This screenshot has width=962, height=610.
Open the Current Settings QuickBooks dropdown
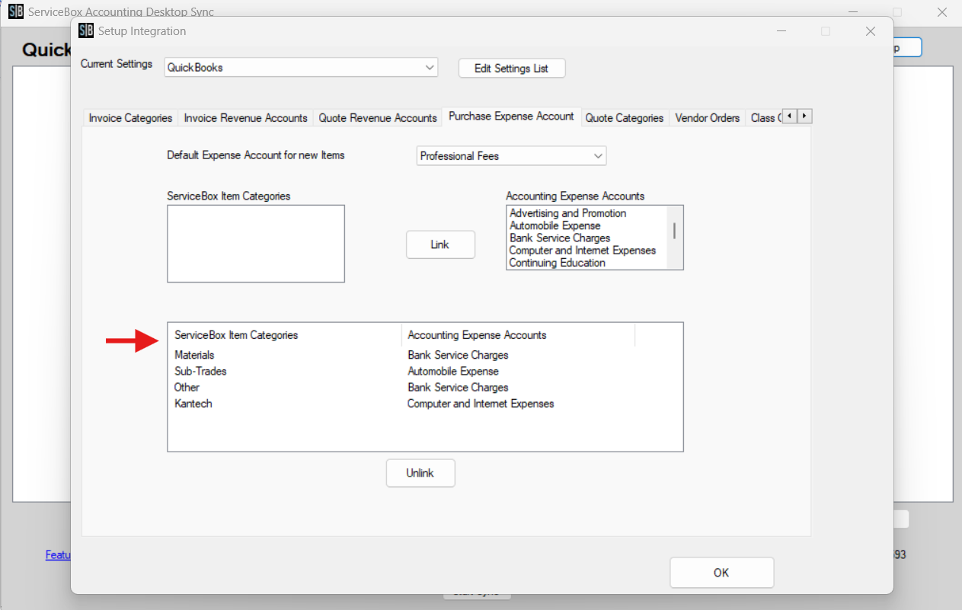pos(301,68)
